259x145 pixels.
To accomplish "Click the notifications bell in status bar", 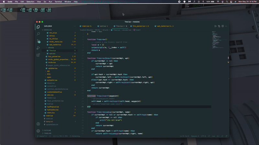I will point(226,136).
